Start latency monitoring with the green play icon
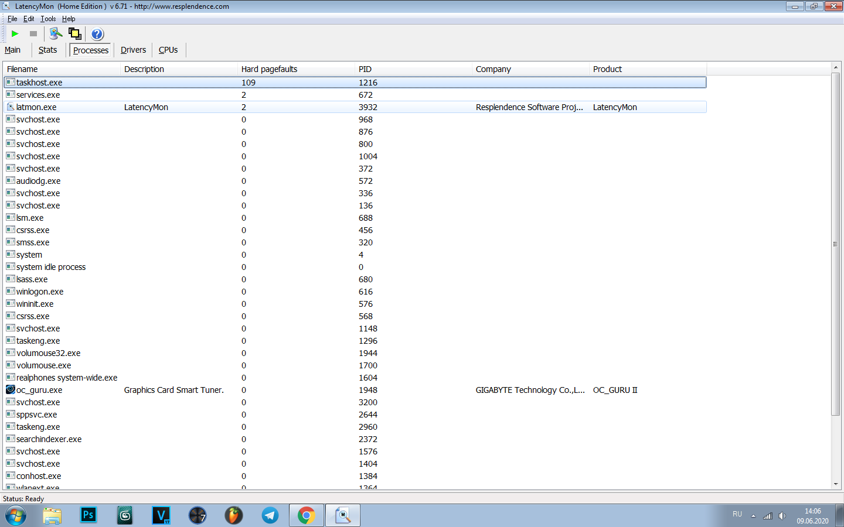The height and width of the screenshot is (527, 844). tap(15, 34)
